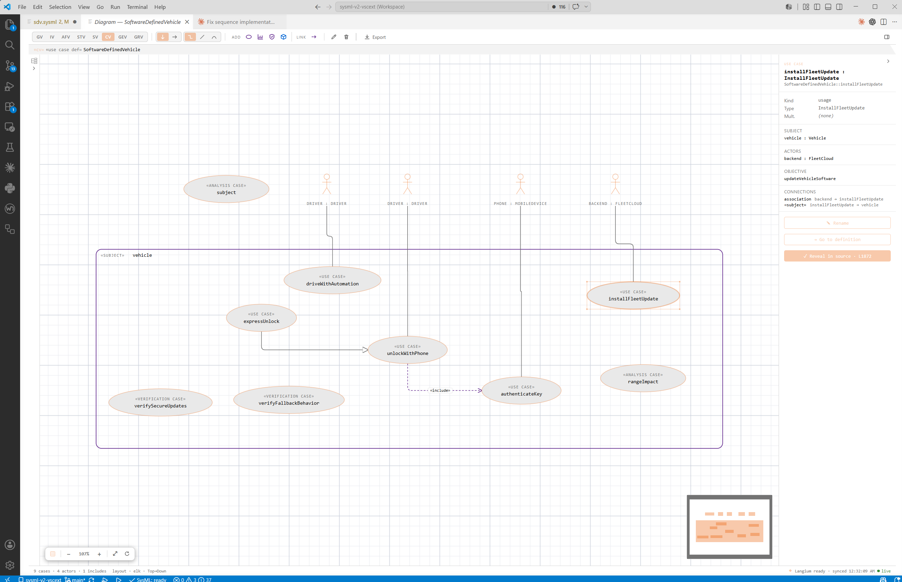902x582 pixels.
Task: Open problems count in status bar
Action: 193,579
